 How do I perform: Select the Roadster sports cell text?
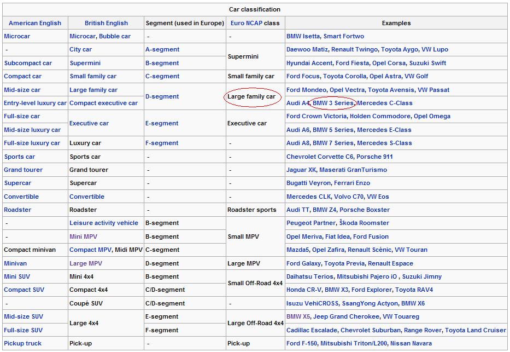pos(252,210)
